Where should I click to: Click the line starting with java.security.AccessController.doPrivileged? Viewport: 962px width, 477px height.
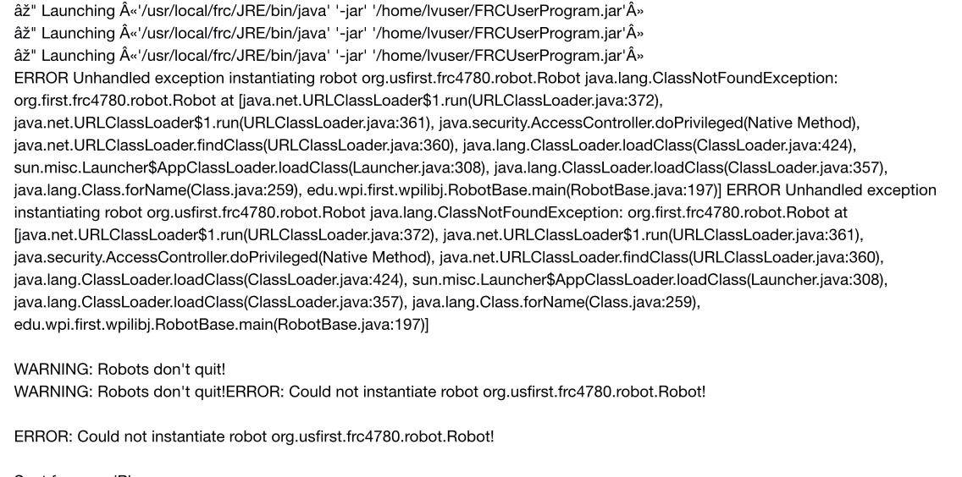tap(449, 257)
